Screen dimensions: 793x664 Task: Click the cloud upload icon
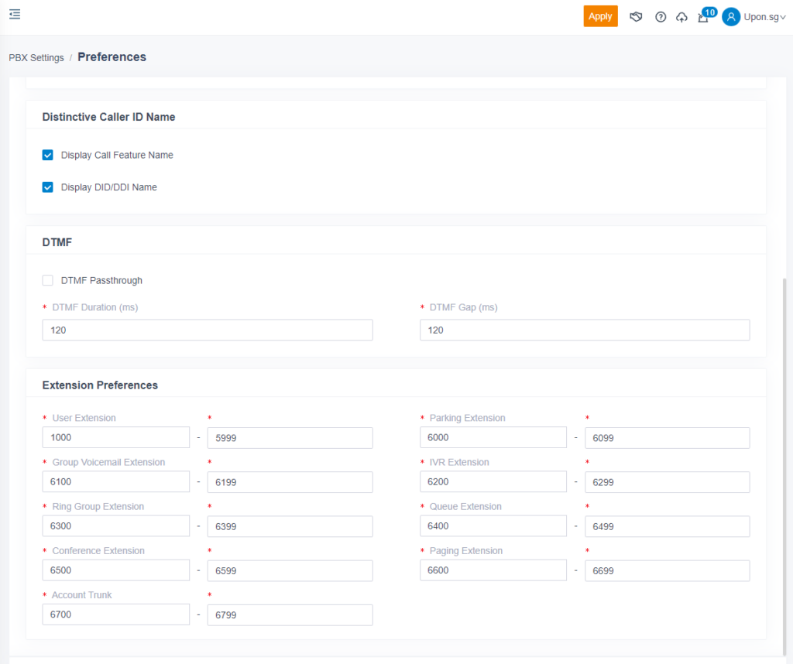point(682,16)
